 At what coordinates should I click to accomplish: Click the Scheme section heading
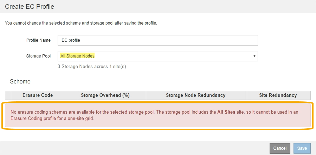click(x=20, y=81)
